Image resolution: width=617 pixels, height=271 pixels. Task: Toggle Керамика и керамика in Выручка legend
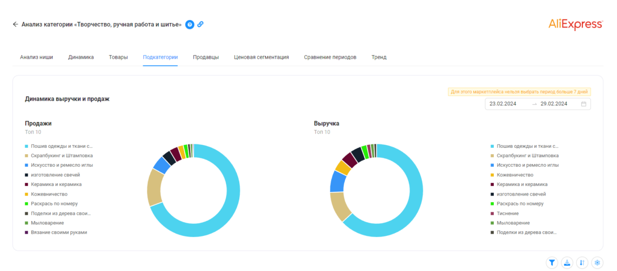[519, 184]
